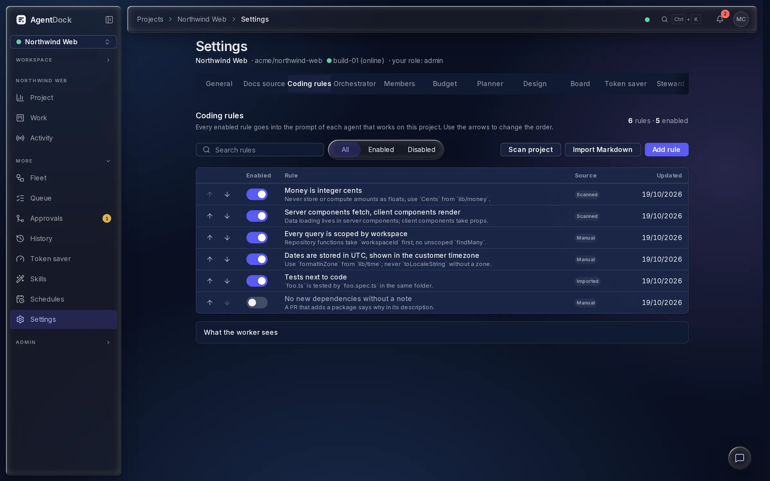The width and height of the screenshot is (770, 481).
Task: Move 'Server components fetch' rule up
Action: click(210, 216)
